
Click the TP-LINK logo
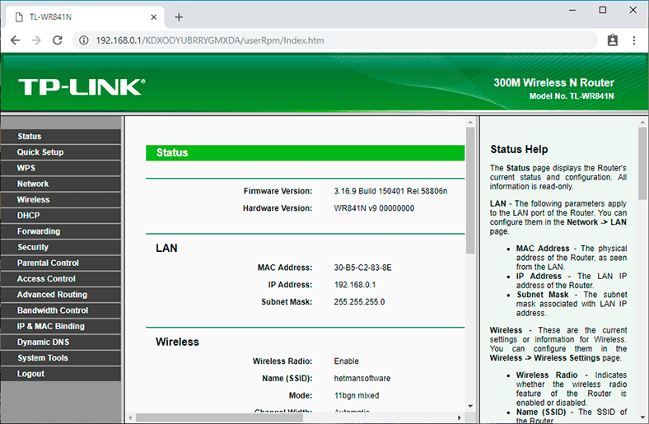(x=82, y=87)
